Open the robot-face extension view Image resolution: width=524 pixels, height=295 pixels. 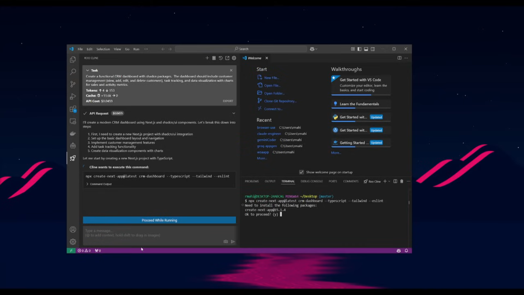73,146
